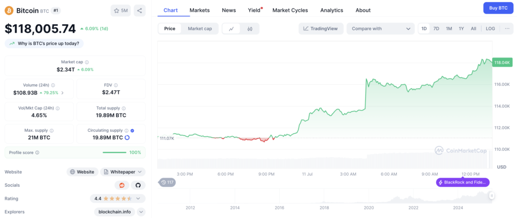Click the verified badge by Circulating supply
This screenshot has width=517, height=218.
[x=132, y=130]
